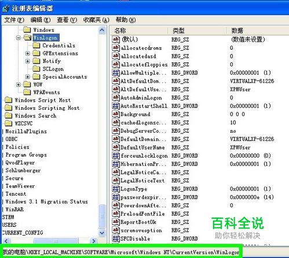
Task: Select the Tencent key
Action: (x=16, y=194)
